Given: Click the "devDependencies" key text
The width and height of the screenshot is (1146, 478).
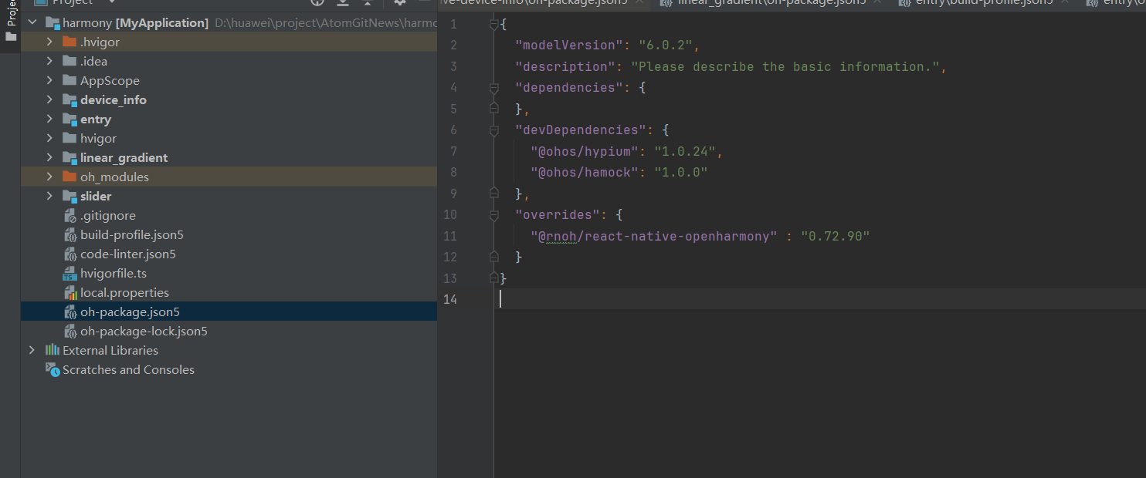Looking at the screenshot, I should coord(581,130).
